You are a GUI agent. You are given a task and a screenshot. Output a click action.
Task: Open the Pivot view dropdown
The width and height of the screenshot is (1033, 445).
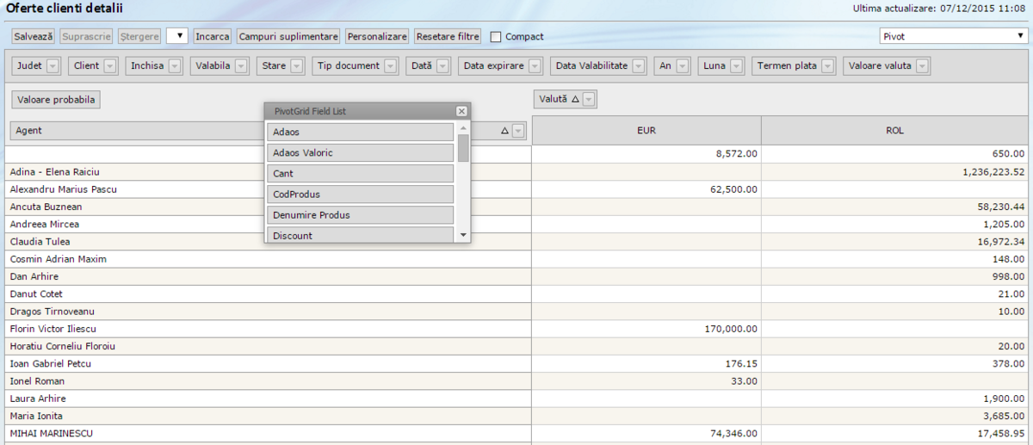point(952,36)
